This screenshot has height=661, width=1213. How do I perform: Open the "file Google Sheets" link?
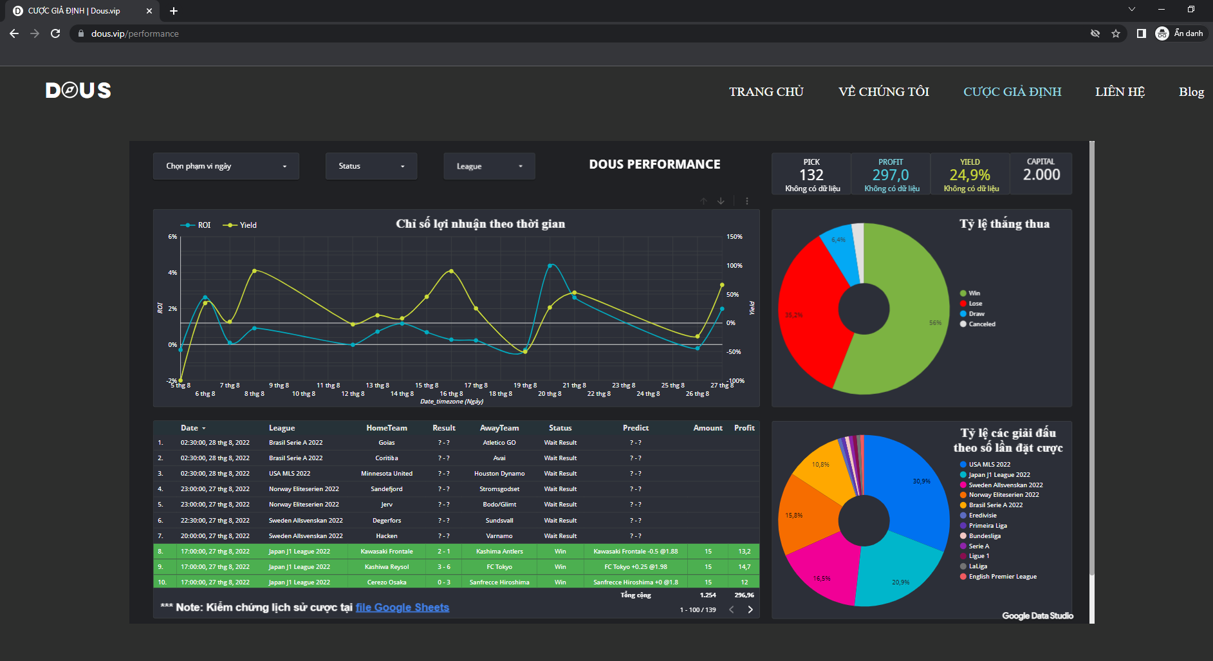coord(402,608)
